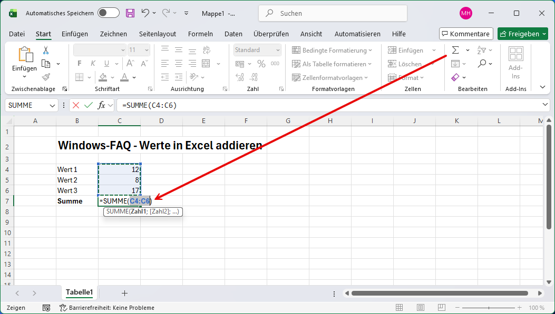
Task: Open Zellenformatvorlagen menu
Action: (x=330, y=78)
